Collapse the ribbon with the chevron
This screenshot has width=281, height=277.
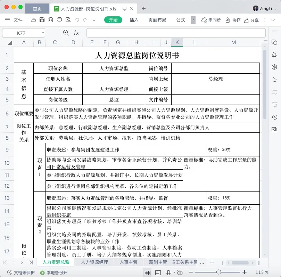click(273, 20)
